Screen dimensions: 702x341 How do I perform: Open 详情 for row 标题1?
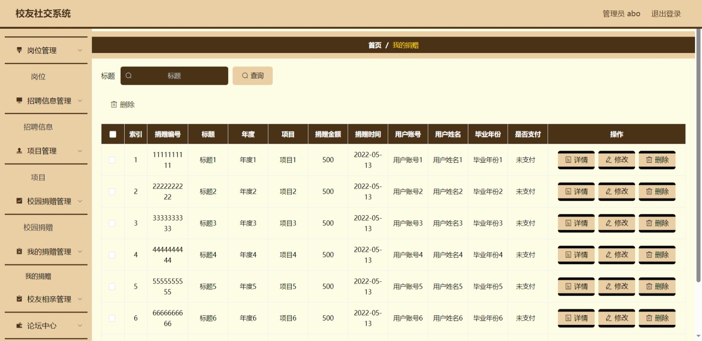coord(576,160)
